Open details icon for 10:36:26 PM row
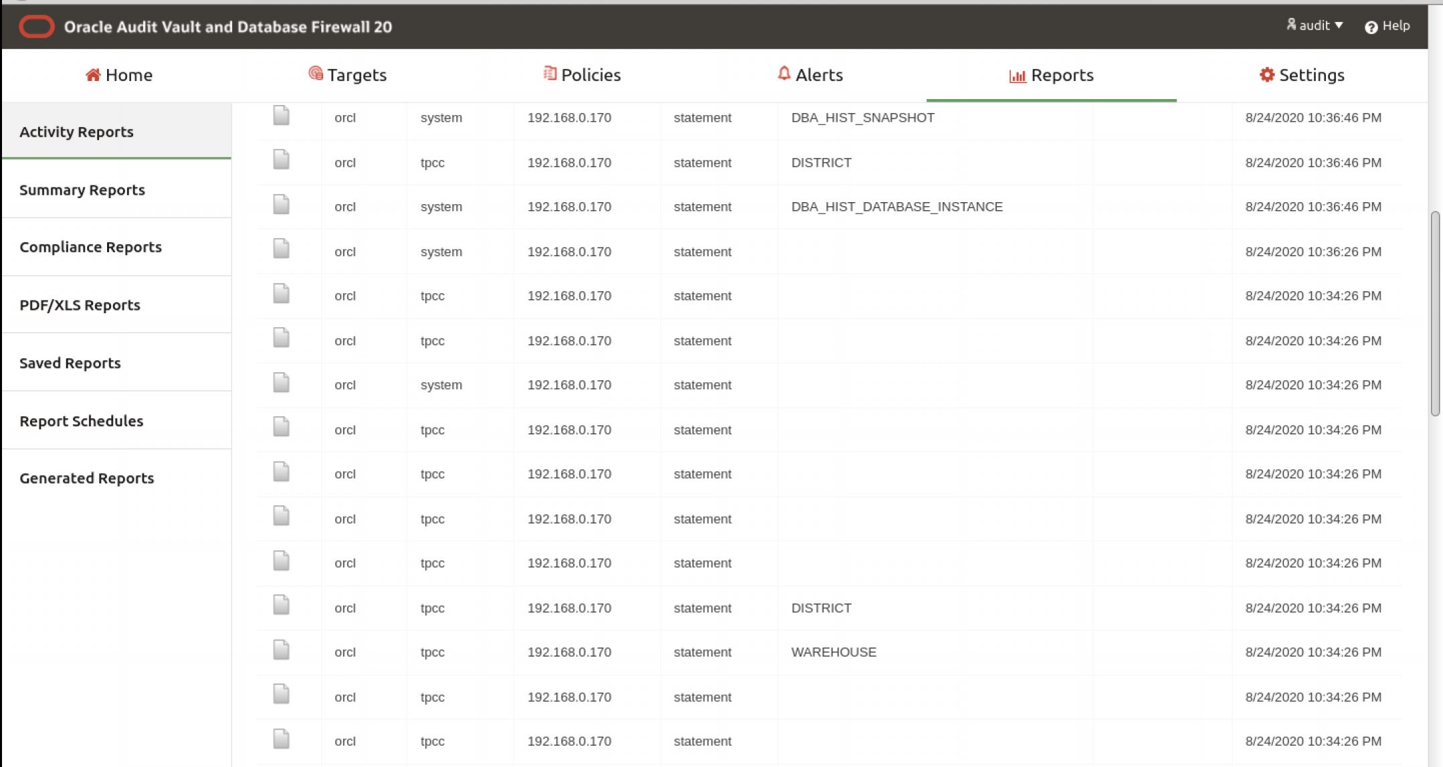The image size is (1443, 767). tap(281, 250)
